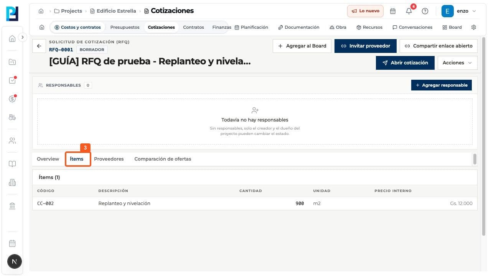Click the round N avatar badge

tap(14, 262)
